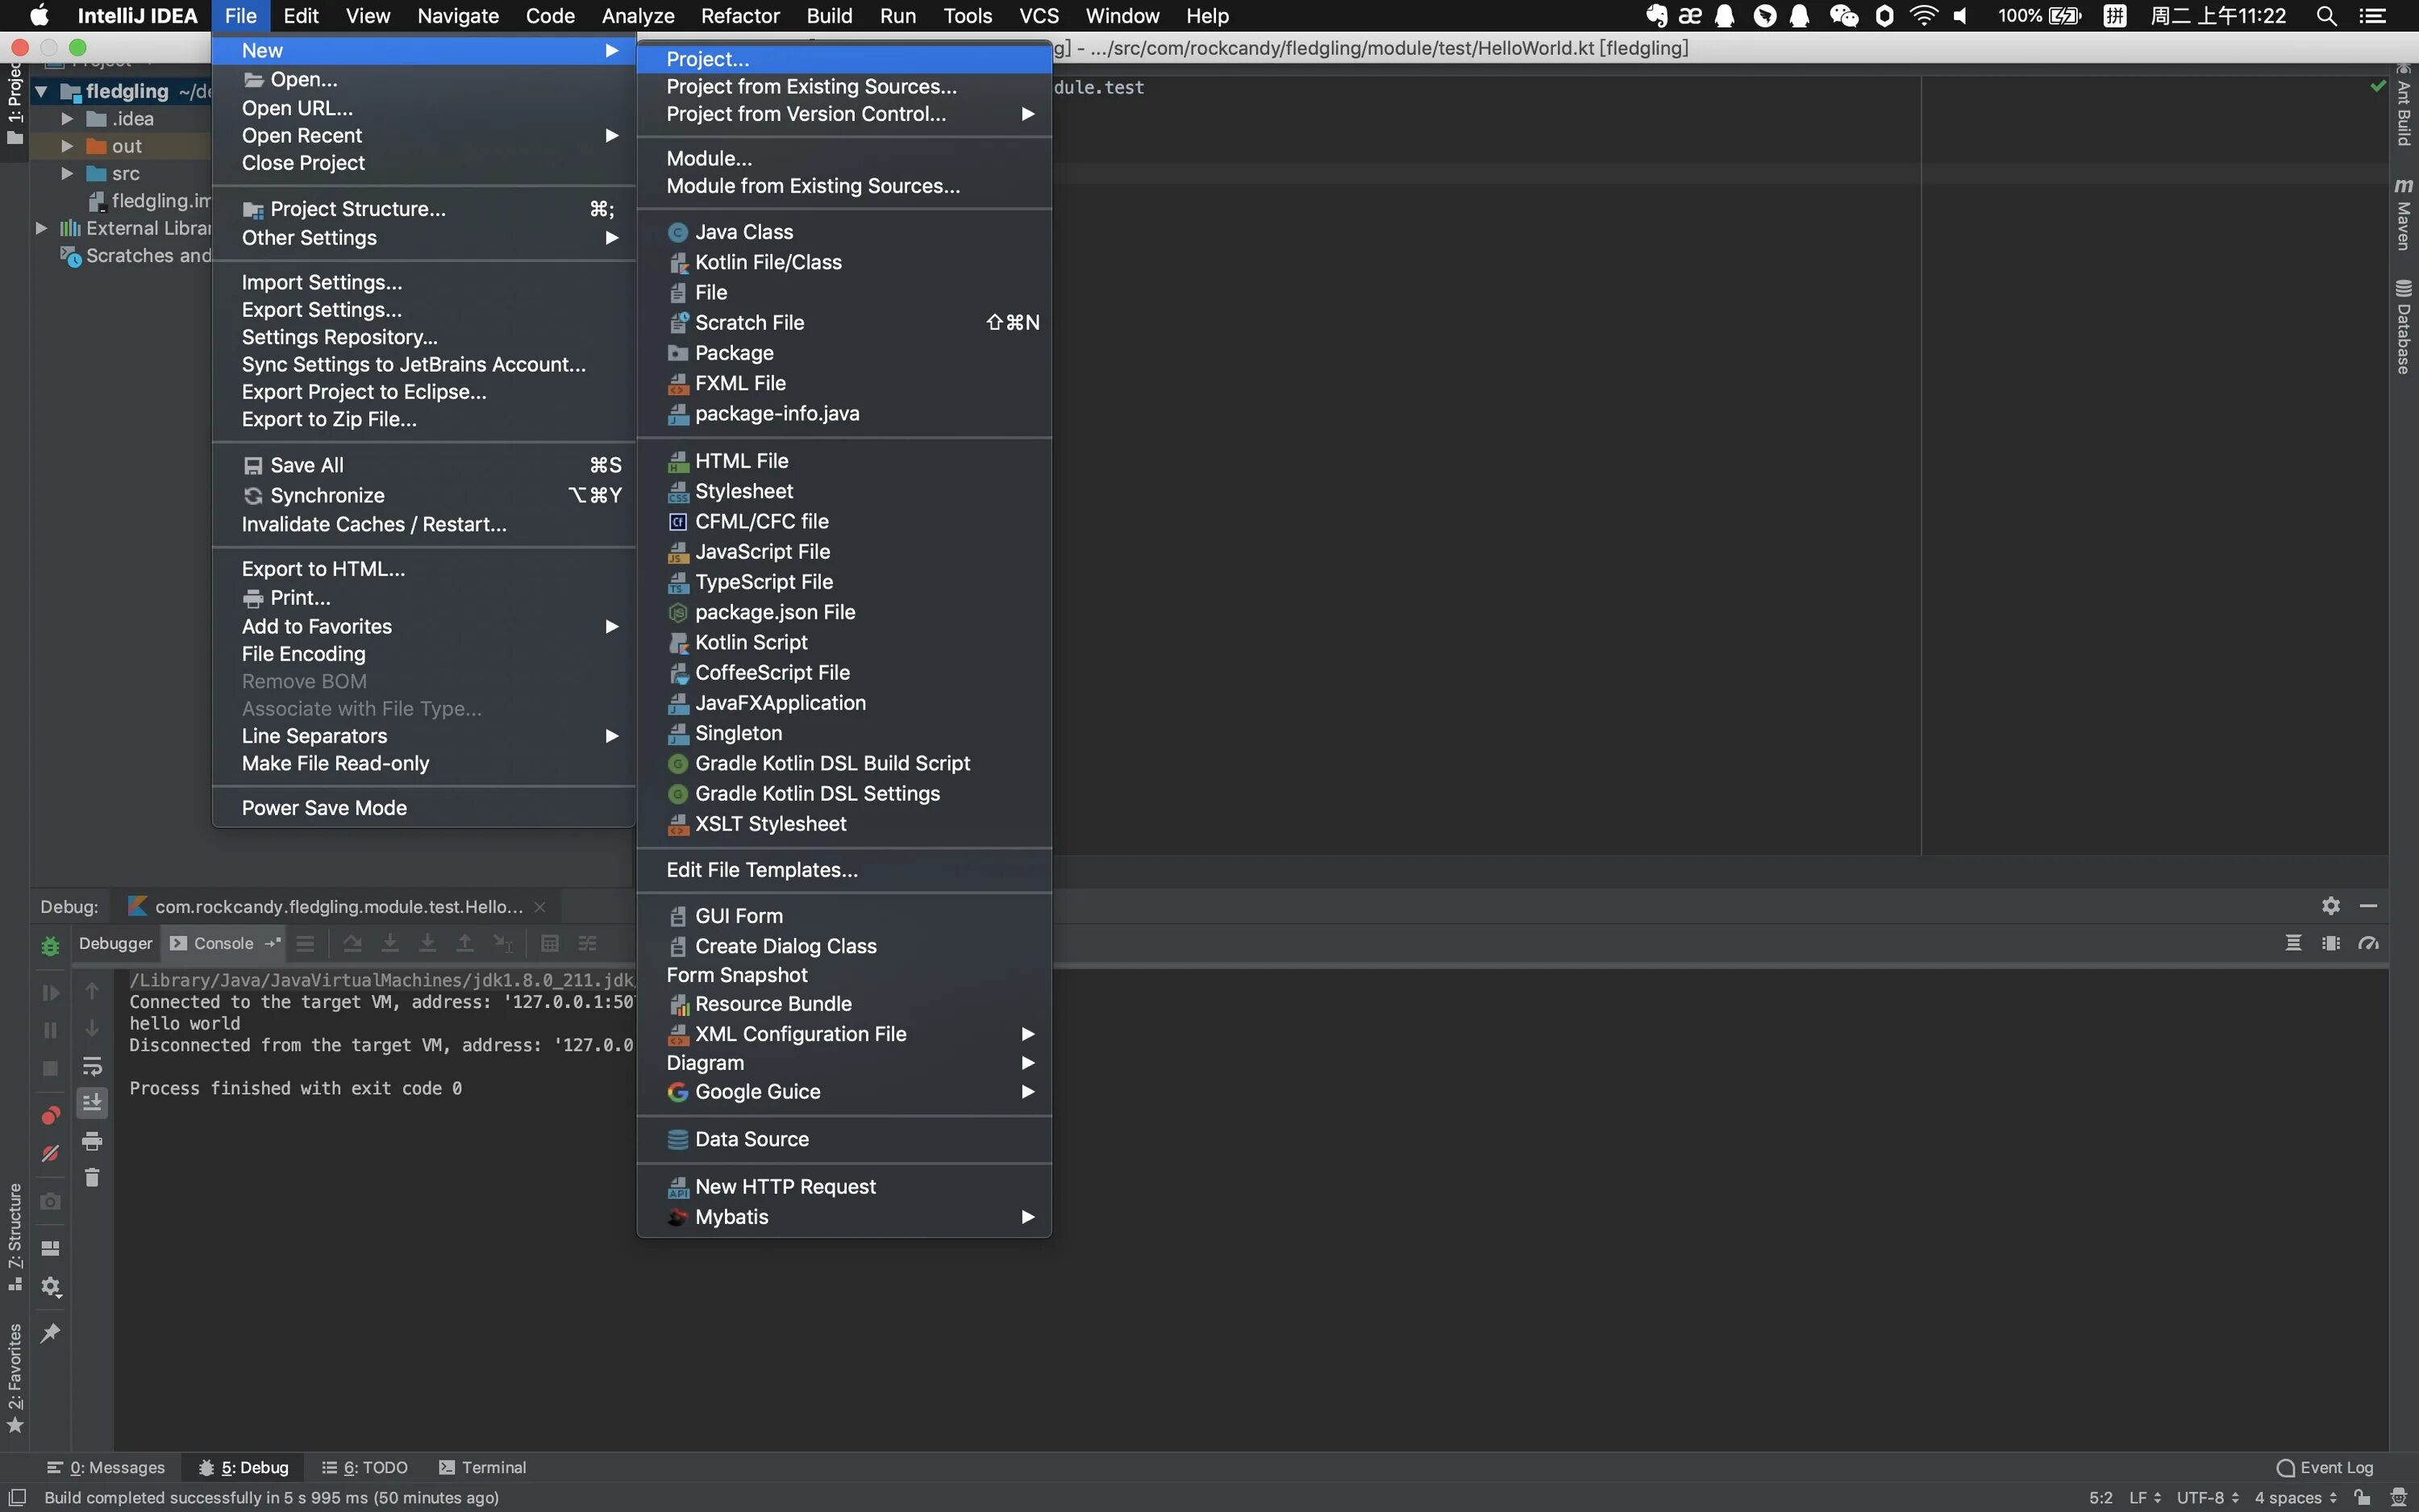Open the 0: Messages tool window button
This screenshot has width=2419, height=1512.
click(106, 1467)
